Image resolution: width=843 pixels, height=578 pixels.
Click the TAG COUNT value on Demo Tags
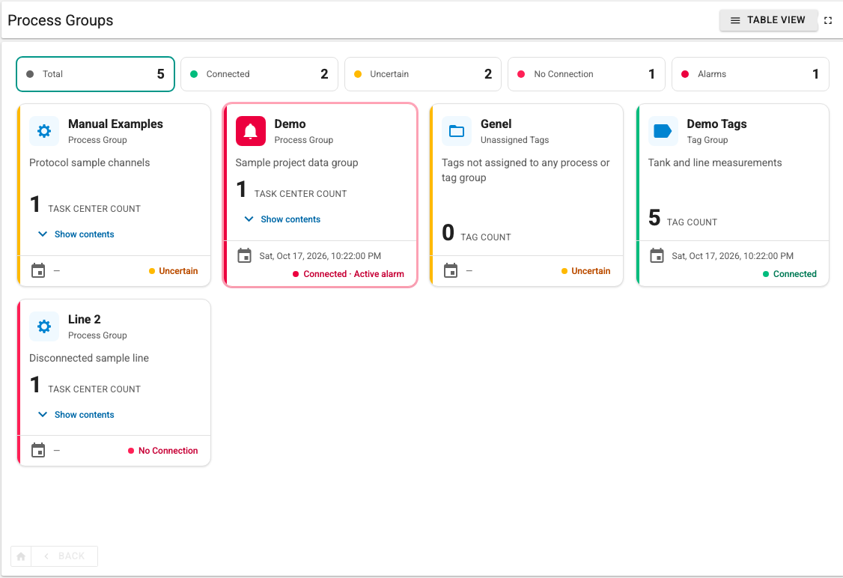(654, 218)
